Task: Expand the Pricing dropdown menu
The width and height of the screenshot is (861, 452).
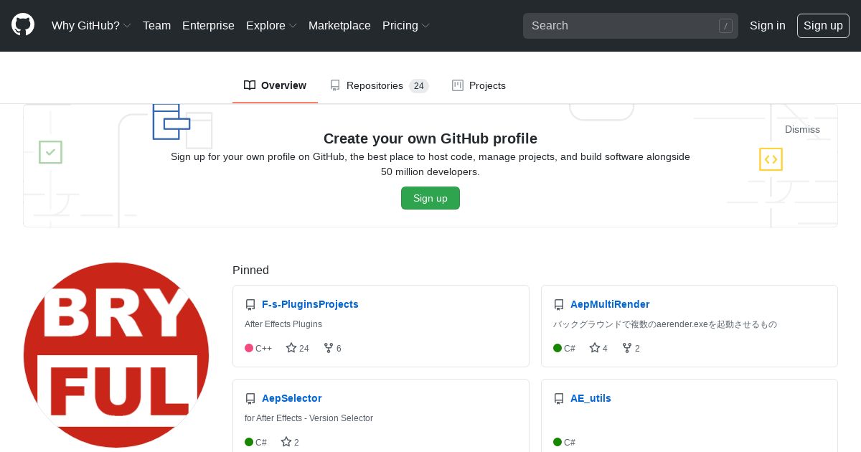Action: pos(406,25)
